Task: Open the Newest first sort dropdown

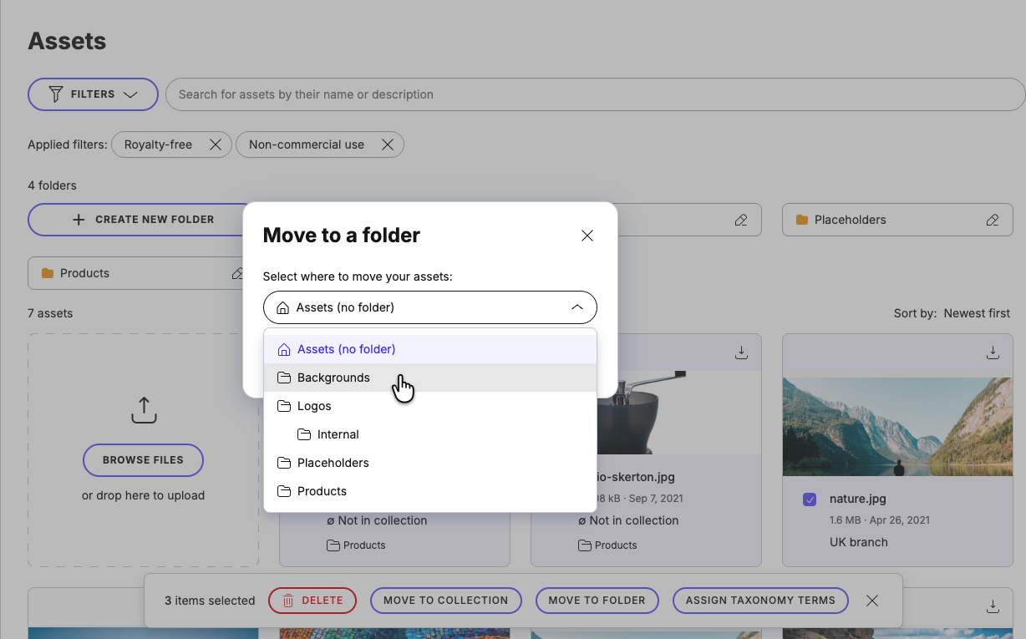Action: click(x=977, y=313)
